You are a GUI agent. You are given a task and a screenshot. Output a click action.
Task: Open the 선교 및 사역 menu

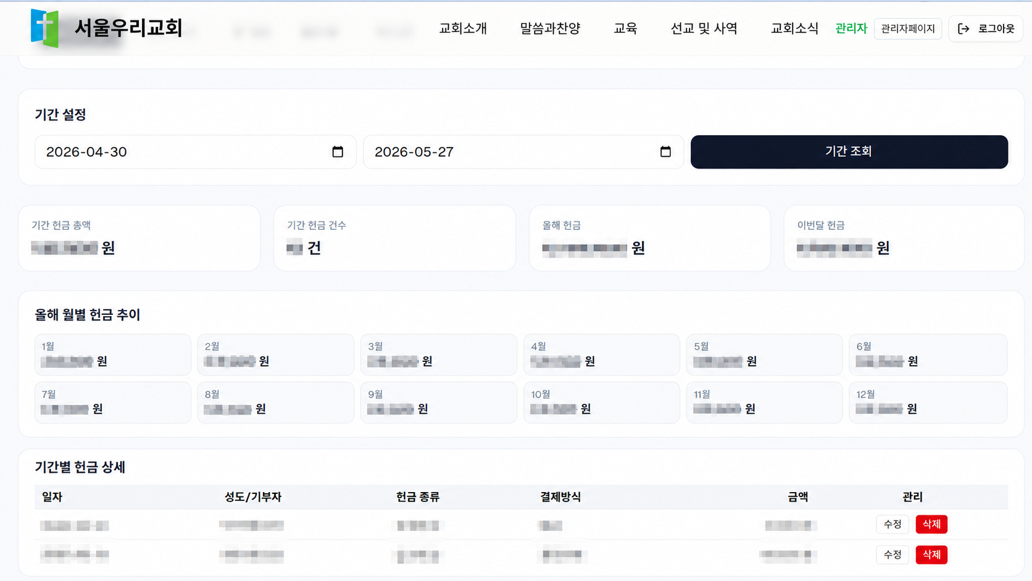coord(704,28)
